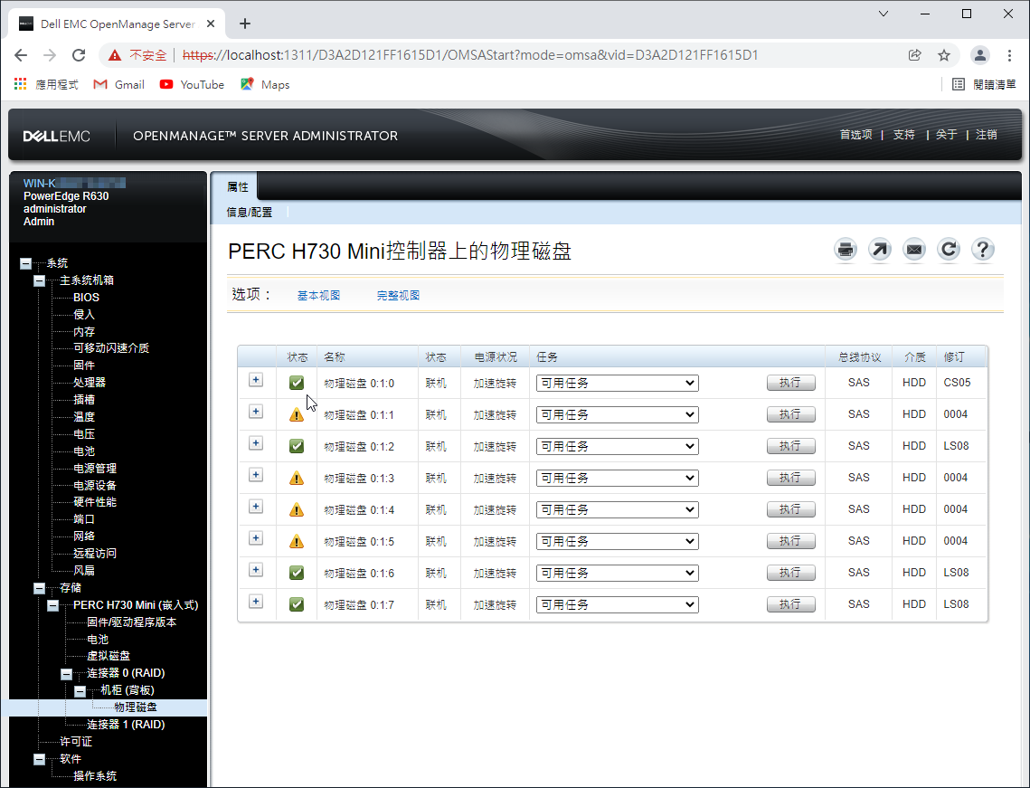1030x788 pixels.
Task: Click the Export arrow icon
Action: click(880, 250)
